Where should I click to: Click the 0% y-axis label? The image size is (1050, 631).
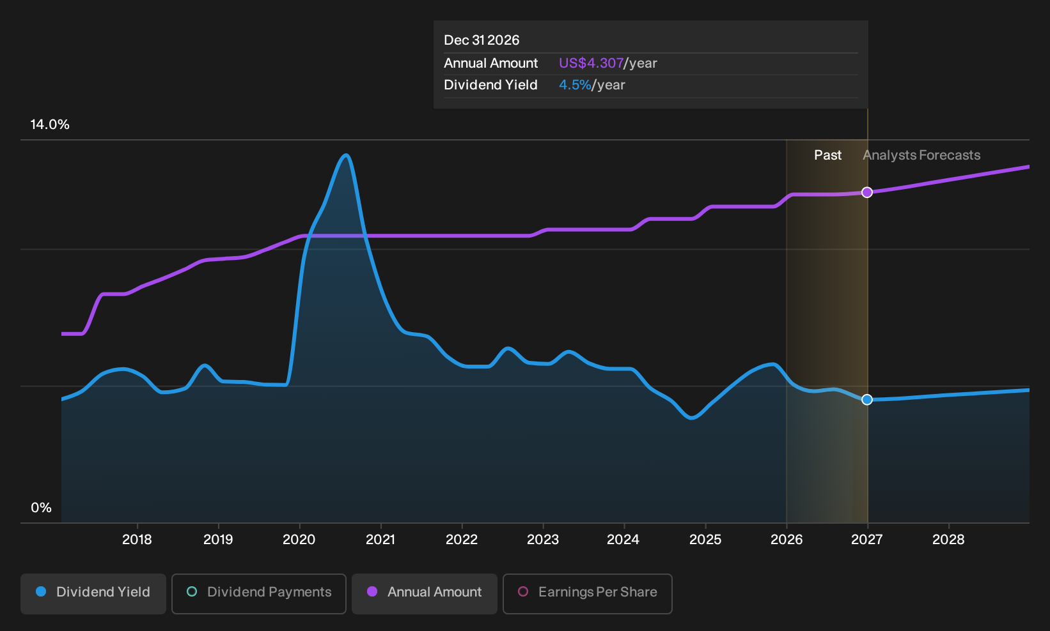pos(42,508)
